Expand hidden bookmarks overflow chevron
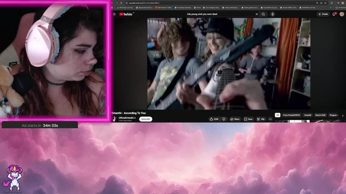 coord(331,8)
